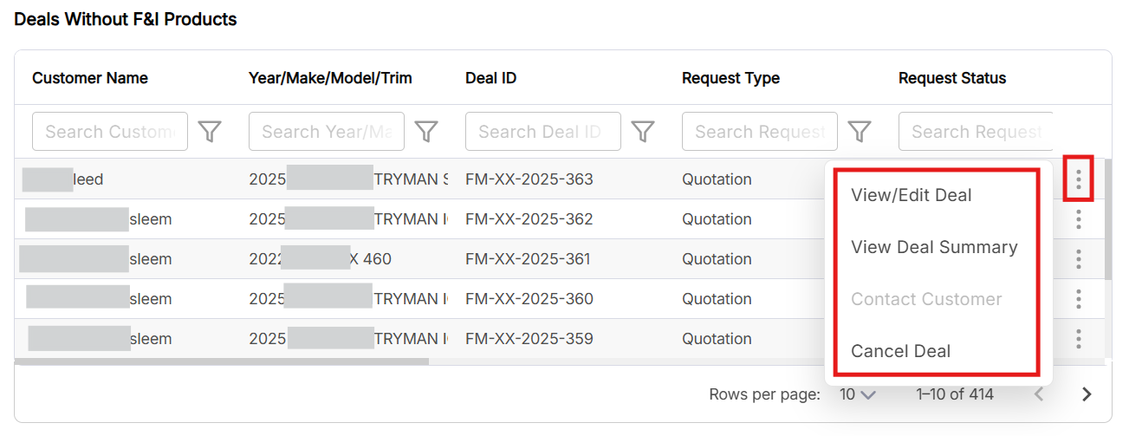Click kebab menu for deal FM-XX-2025-360

click(1078, 299)
